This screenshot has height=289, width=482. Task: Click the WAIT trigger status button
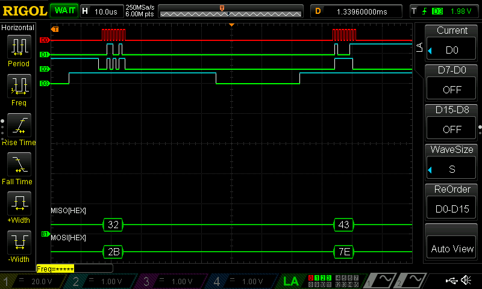(63, 11)
